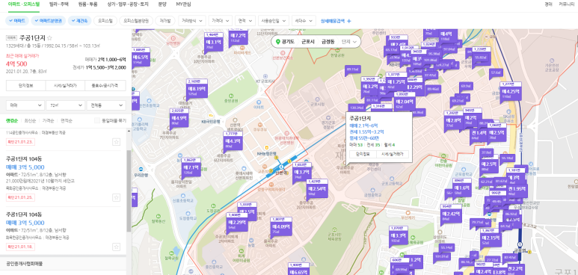The height and width of the screenshot is (275, 578).
Task: Enable the 오피스텔 filter chip
Action: point(105,21)
